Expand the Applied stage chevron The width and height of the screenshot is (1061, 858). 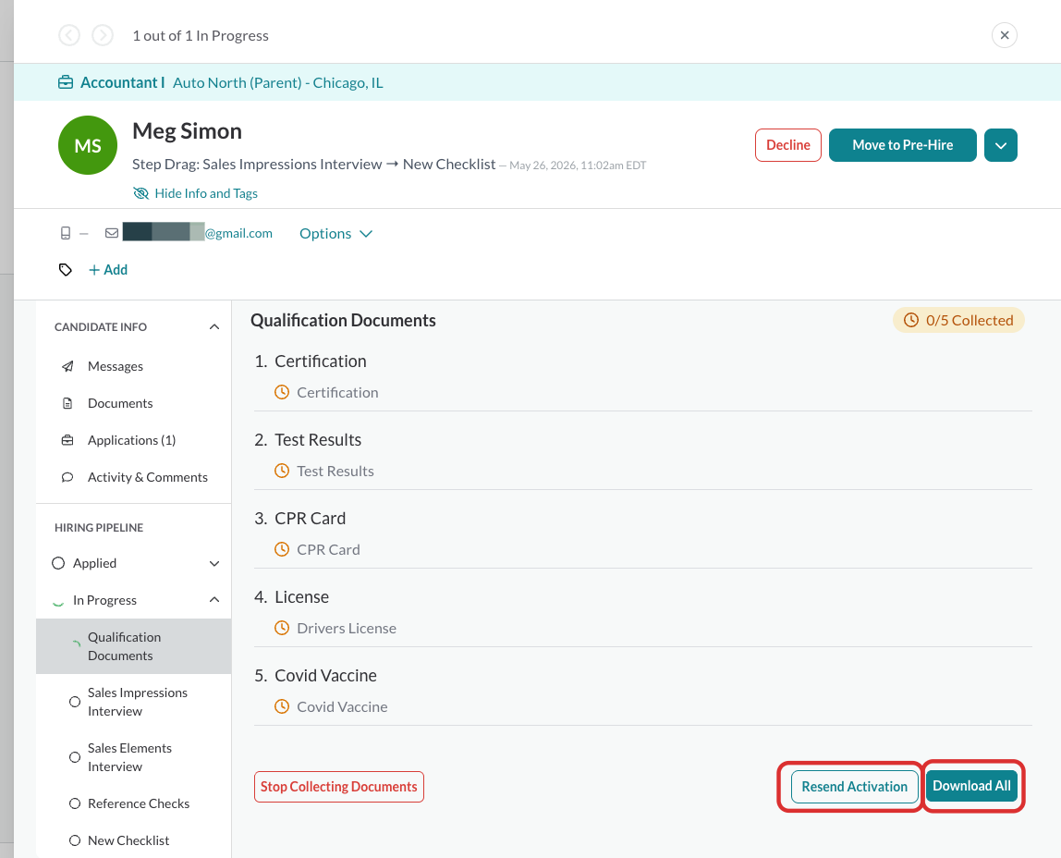pyautogui.click(x=213, y=564)
